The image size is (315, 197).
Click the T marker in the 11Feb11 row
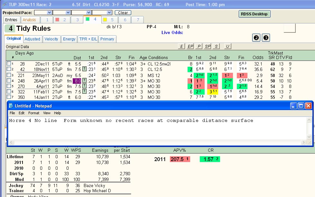[x=84, y=91]
